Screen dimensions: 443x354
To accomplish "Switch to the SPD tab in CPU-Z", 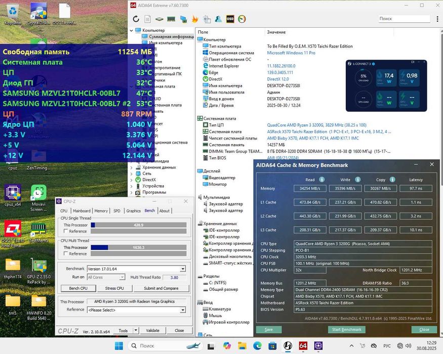I will click(116, 211).
